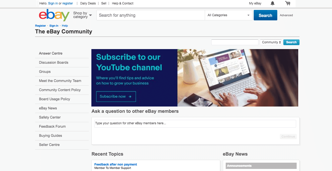The image size is (332, 171).
Task: Open the All Categories dropdown
Action: [229, 15]
